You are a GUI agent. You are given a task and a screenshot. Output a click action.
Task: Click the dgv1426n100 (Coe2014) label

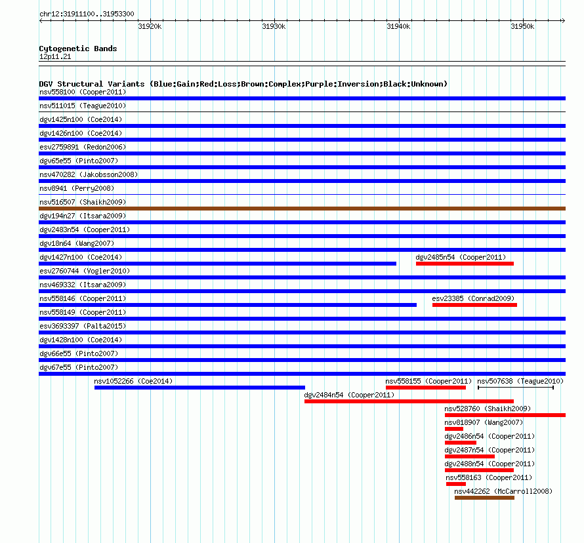[81, 133]
